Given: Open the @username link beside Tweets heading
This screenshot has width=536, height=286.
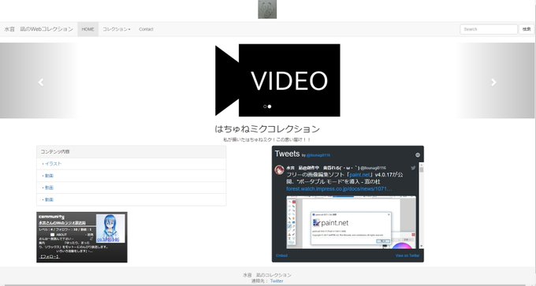Looking at the screenshot, I should [318, 155].
